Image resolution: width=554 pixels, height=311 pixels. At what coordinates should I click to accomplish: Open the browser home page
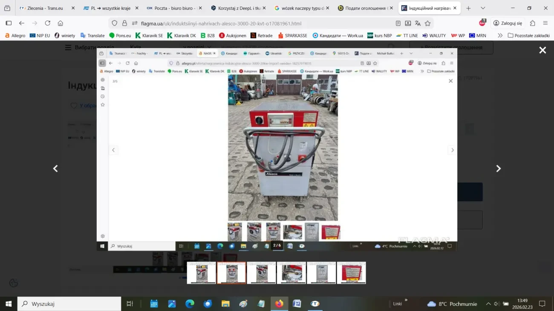(x=60, y=23)
